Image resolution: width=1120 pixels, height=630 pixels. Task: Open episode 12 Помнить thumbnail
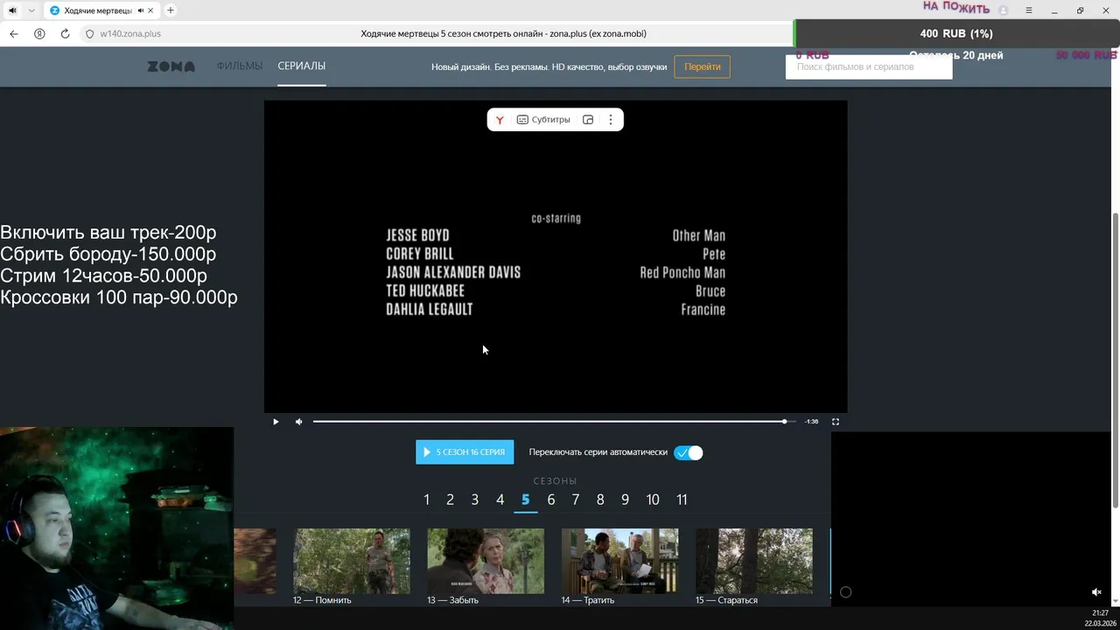(352, 561)
